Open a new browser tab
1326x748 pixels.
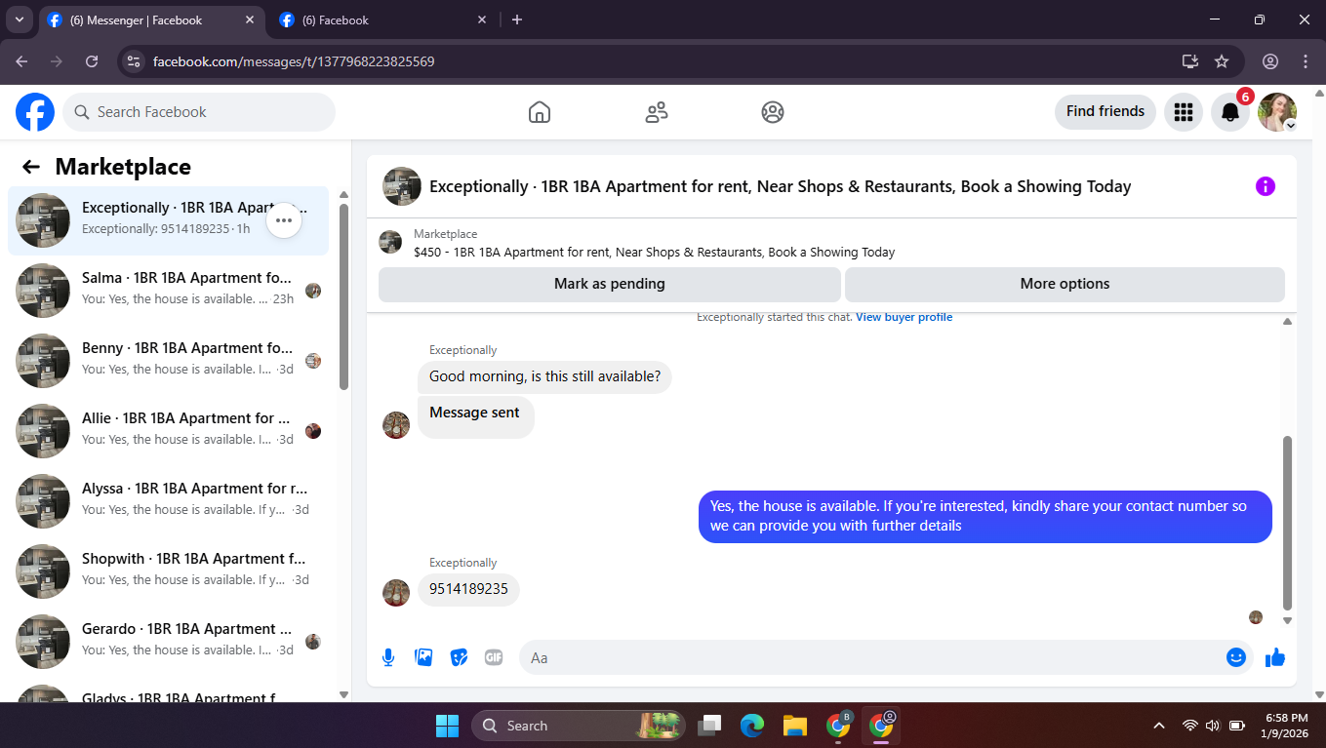click(517, 20)
